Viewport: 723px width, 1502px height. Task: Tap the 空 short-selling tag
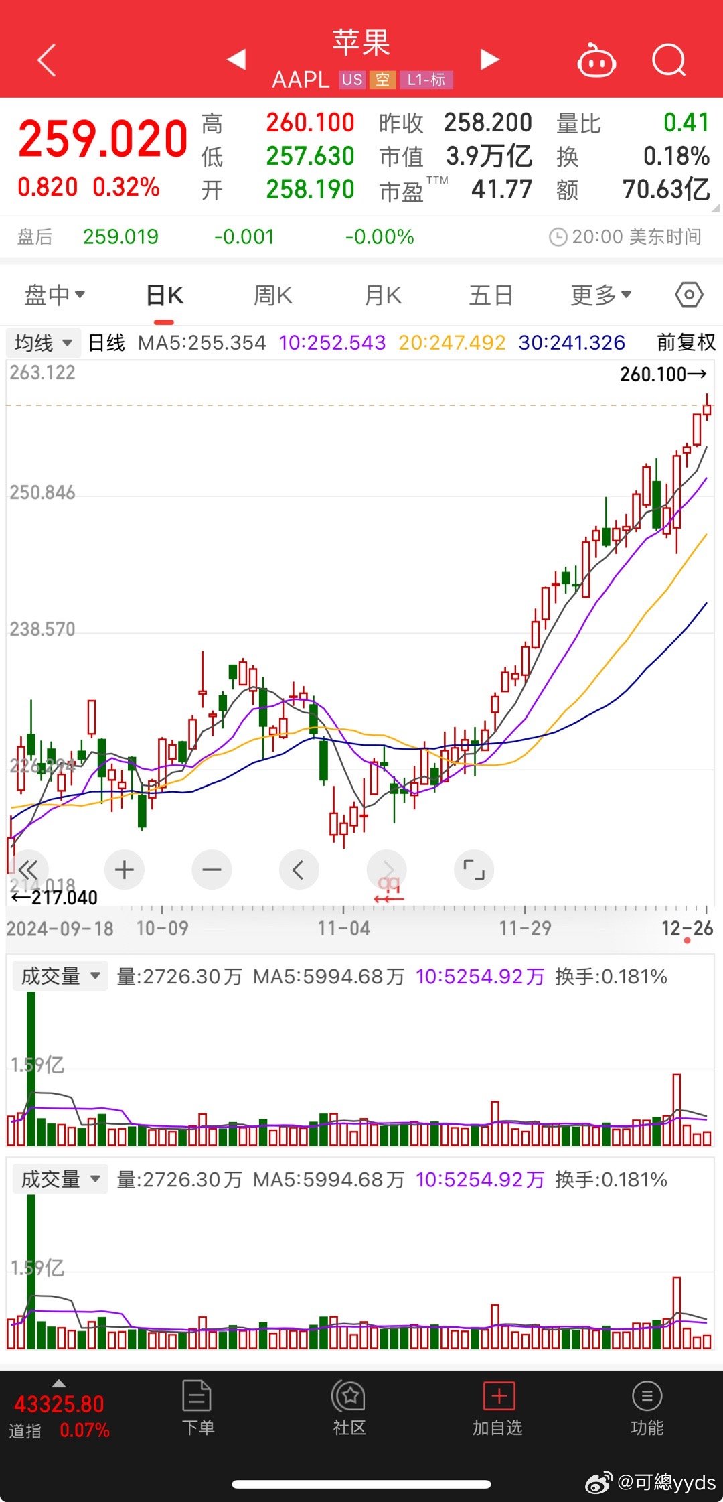click(382, 80)
